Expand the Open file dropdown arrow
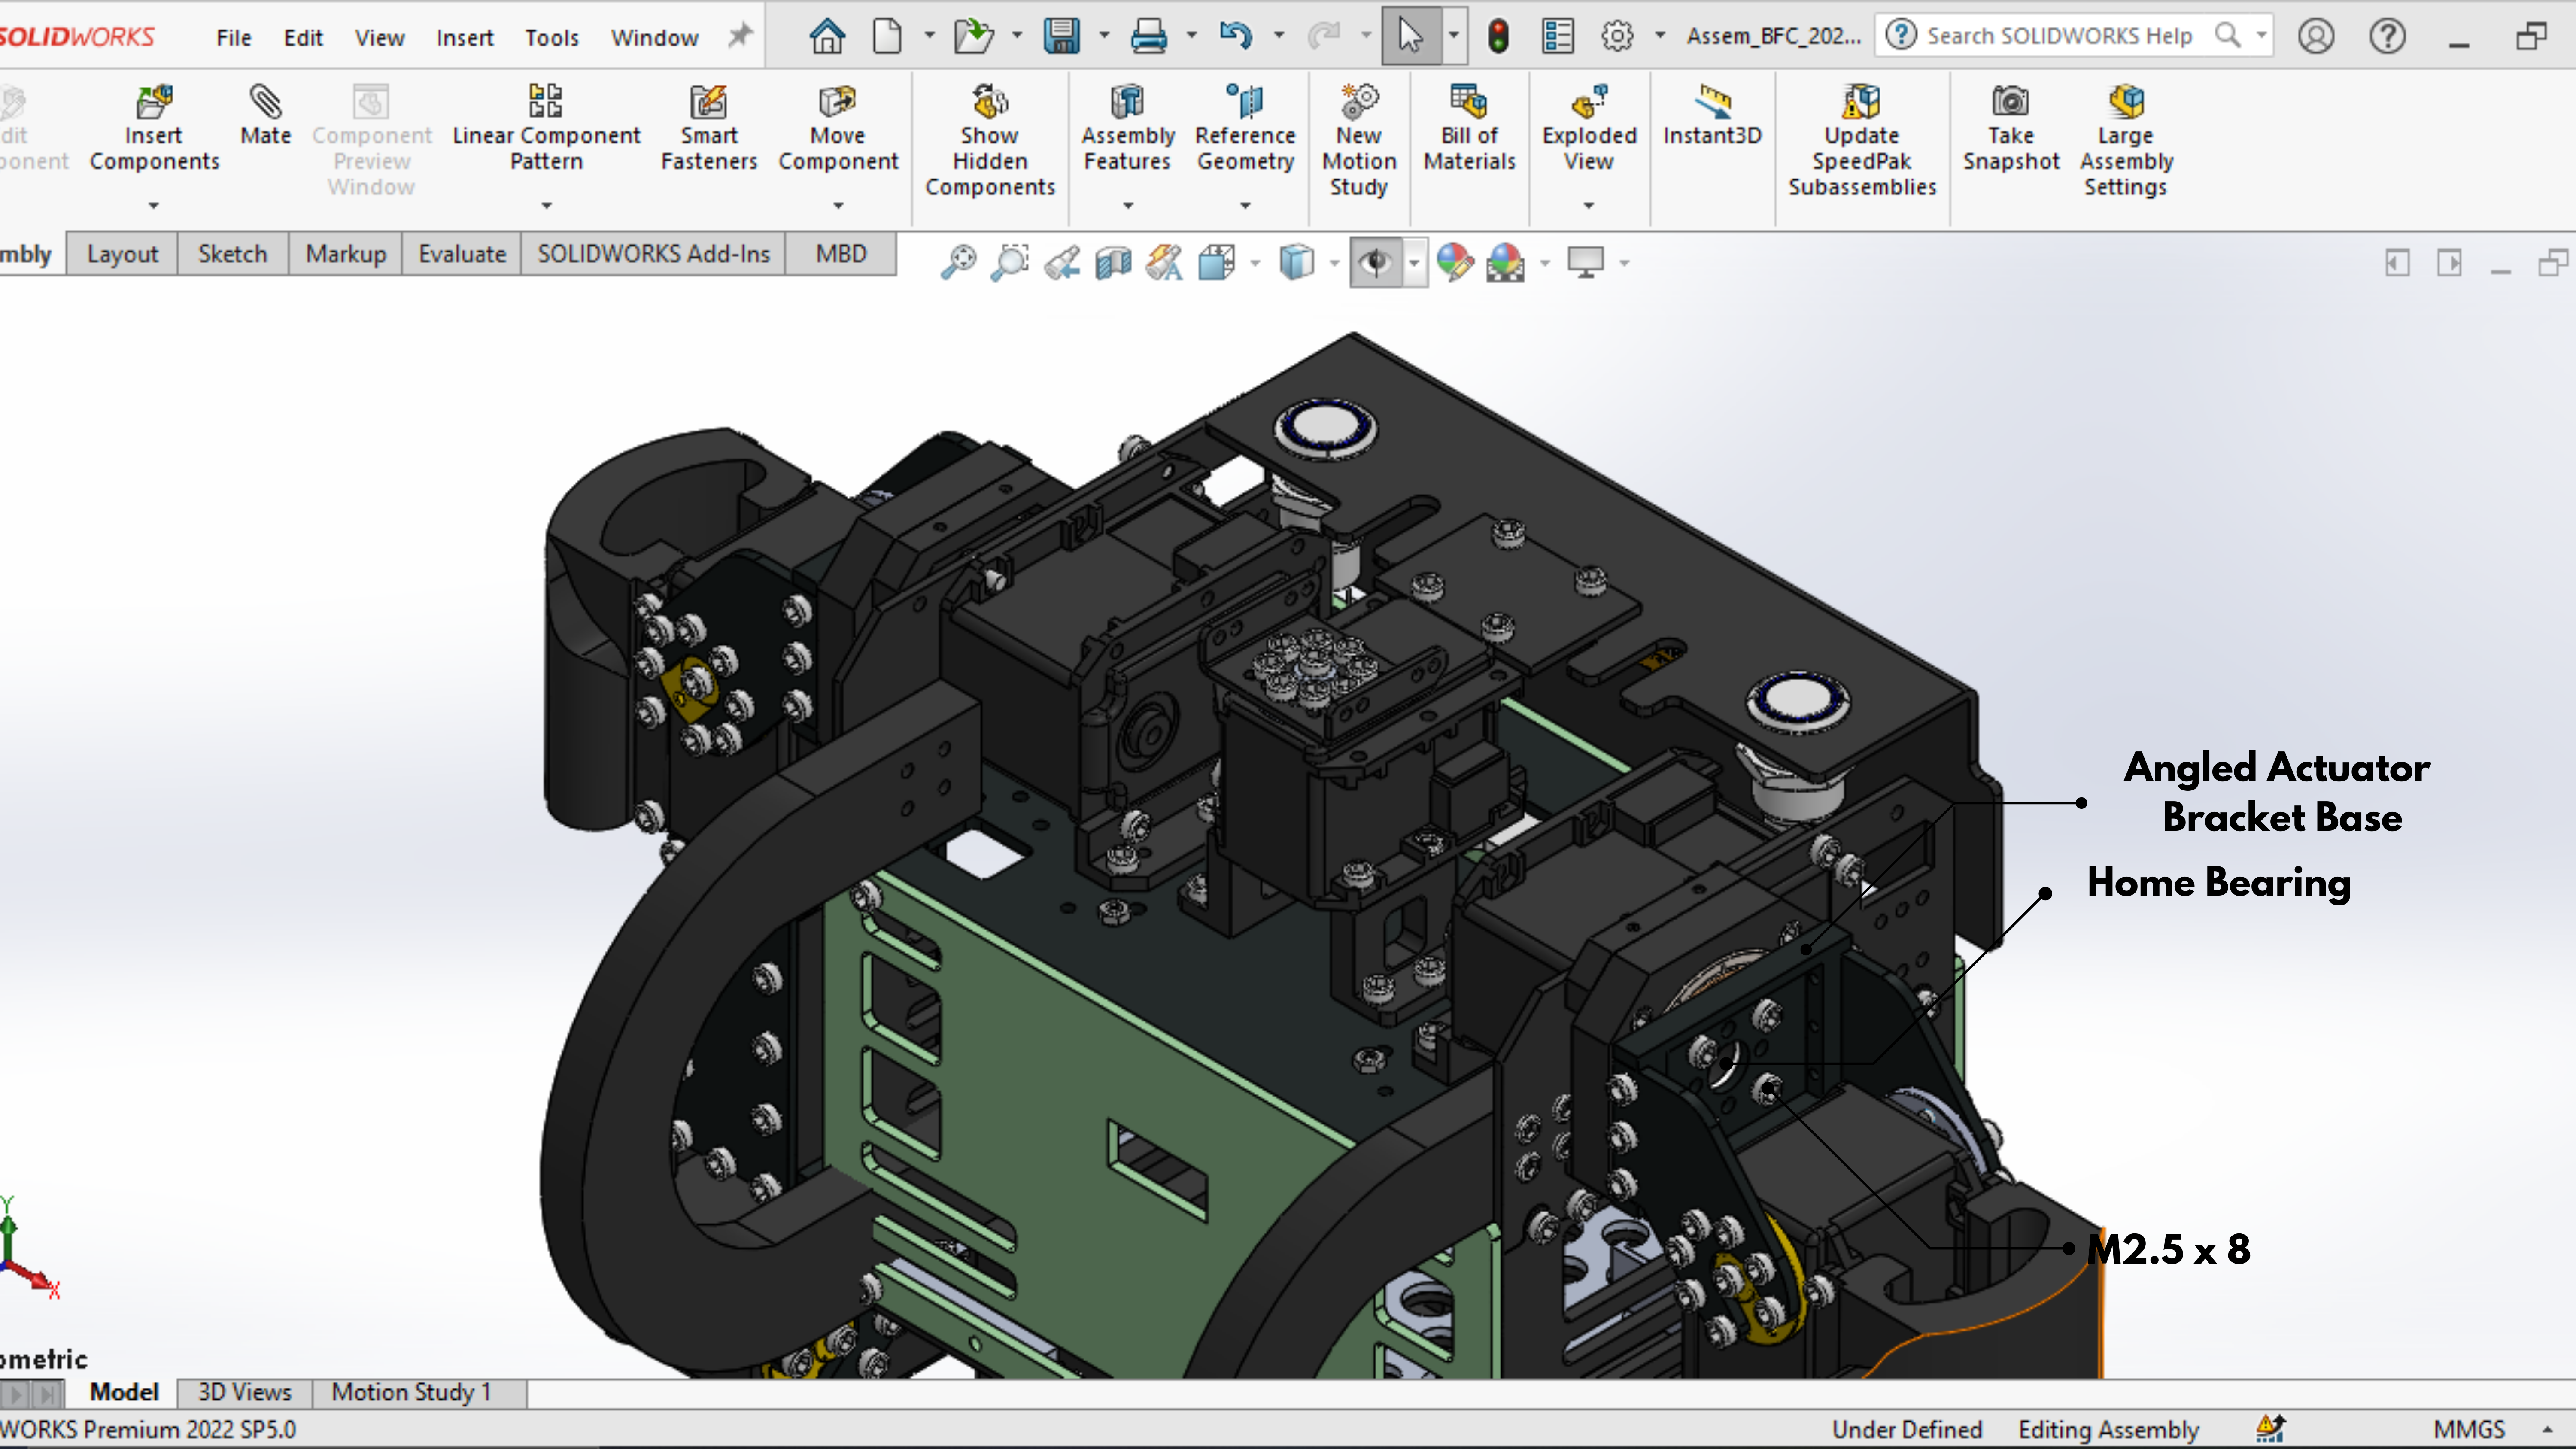This screenshot has width=2576, height=1449. tap(1017, 36)
